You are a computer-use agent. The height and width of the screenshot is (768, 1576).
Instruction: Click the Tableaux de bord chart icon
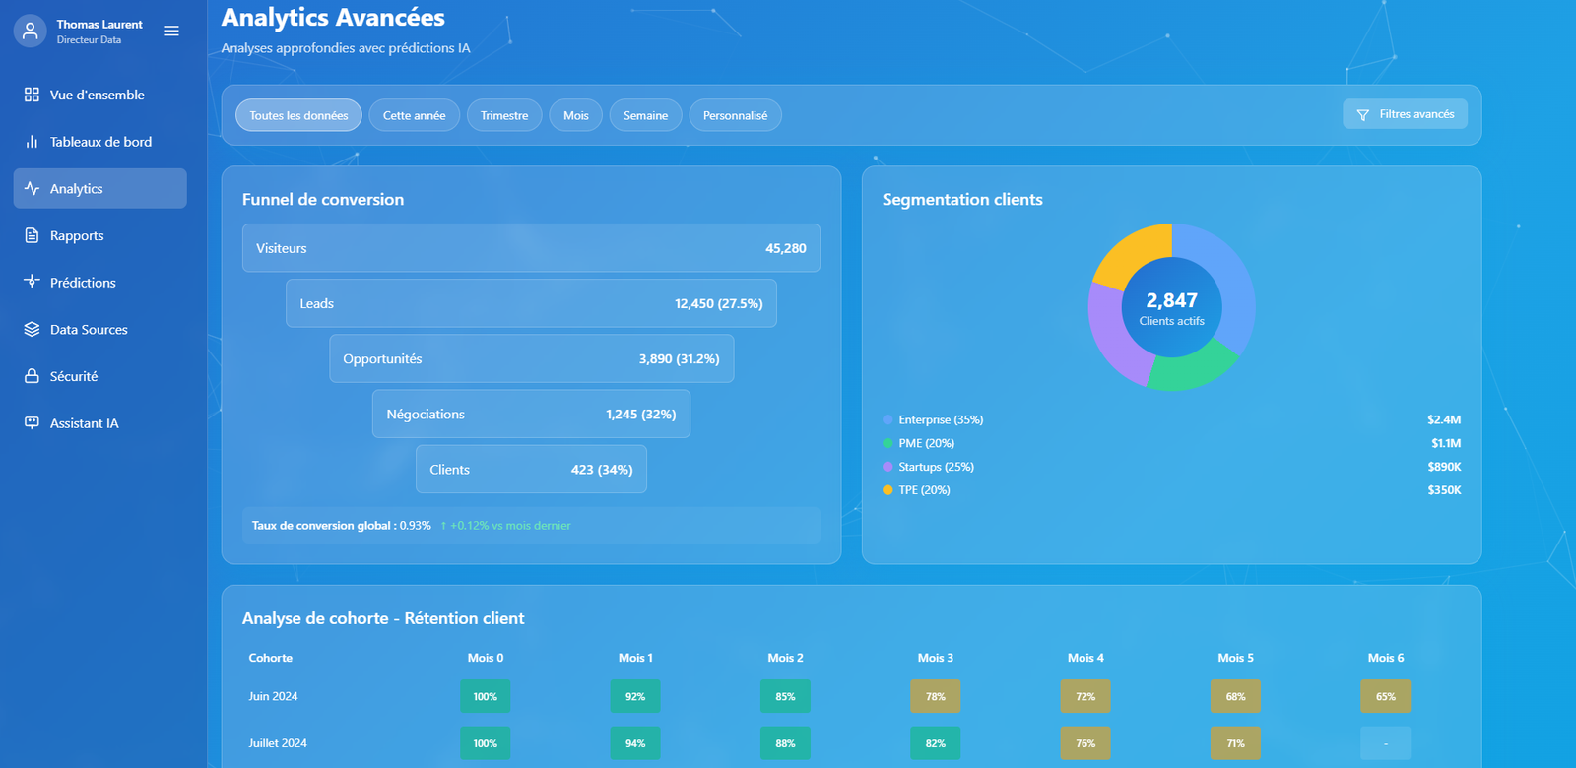point(32,142)
